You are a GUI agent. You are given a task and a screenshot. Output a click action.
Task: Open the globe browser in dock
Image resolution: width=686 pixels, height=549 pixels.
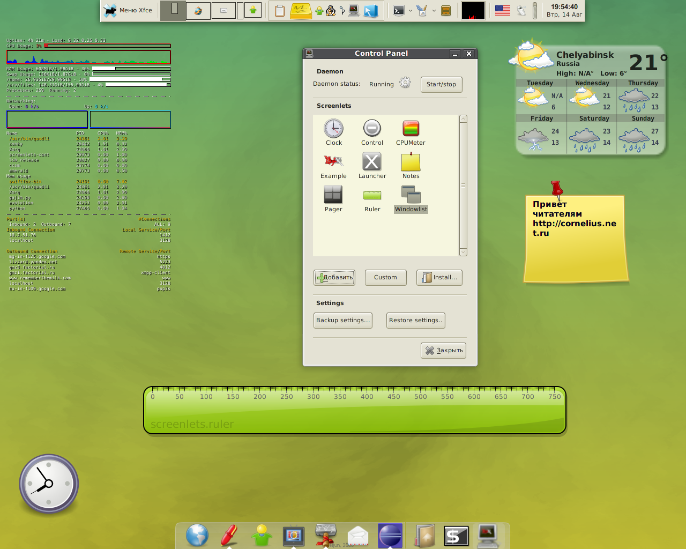click(197, 536)
